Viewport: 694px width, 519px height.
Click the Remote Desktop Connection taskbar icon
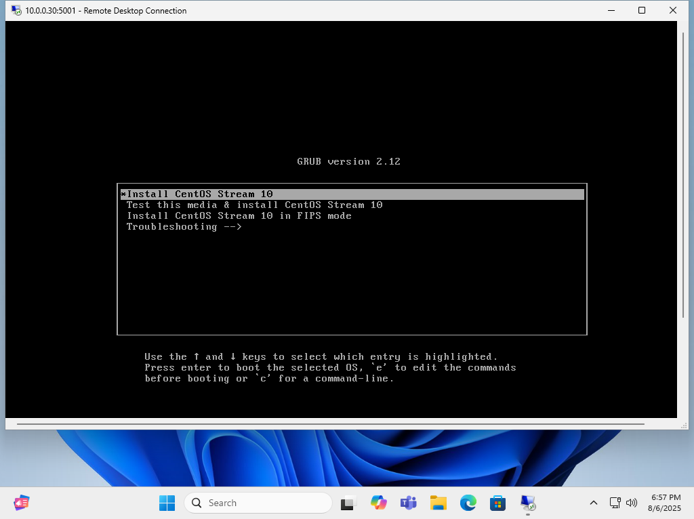(528, 503)
